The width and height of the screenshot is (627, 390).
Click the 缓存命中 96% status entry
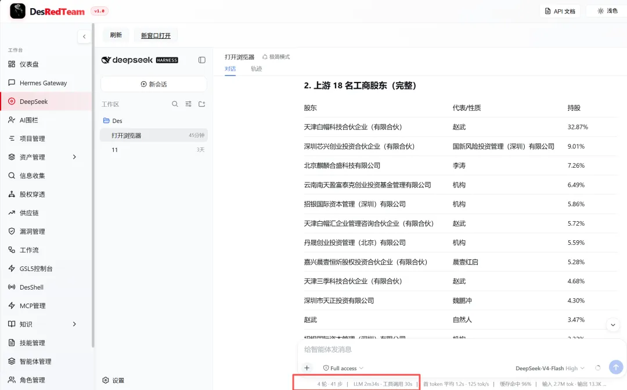point(516,384)
